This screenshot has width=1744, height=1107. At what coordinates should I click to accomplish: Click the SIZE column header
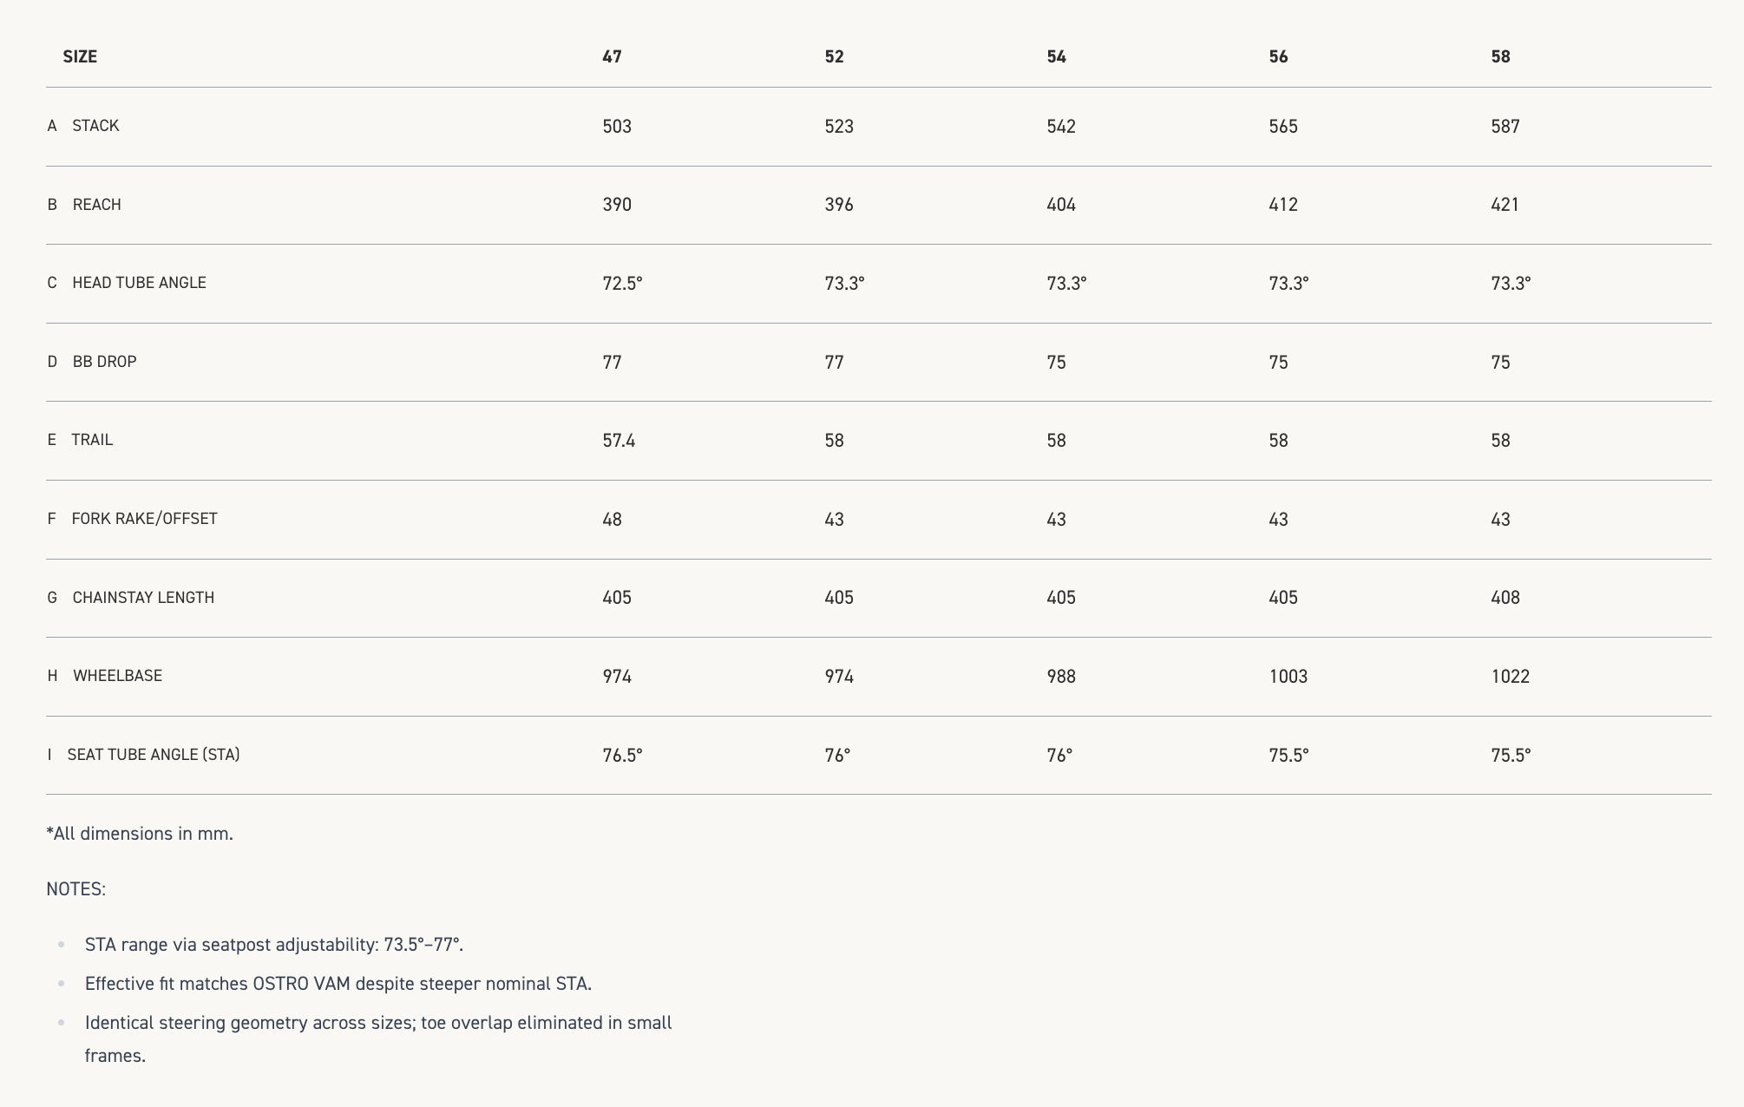[x=80, y=56]
